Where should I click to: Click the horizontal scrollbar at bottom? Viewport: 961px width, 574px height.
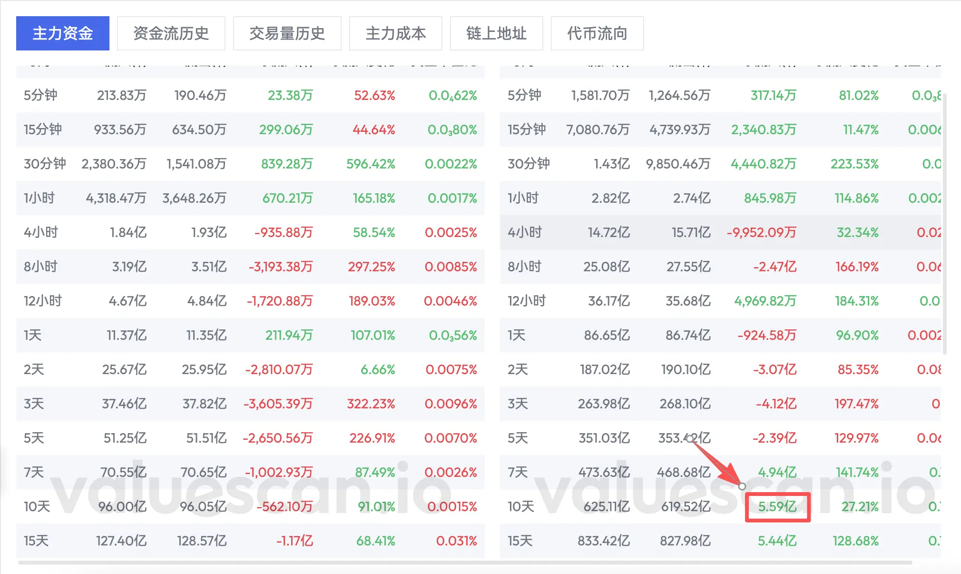pyautogui.click(x=464, y=563)
